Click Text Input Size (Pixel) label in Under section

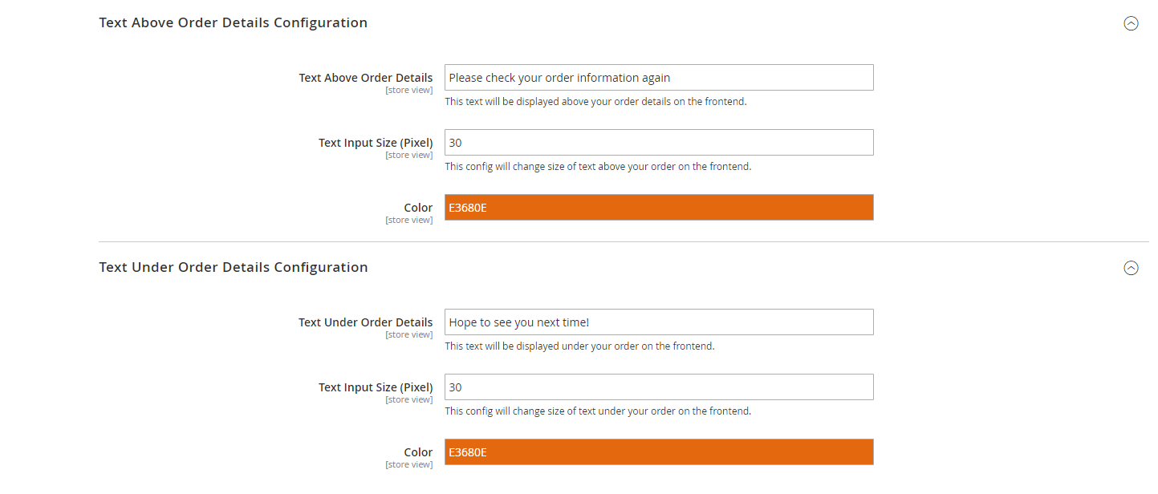(x=375, y=387)
